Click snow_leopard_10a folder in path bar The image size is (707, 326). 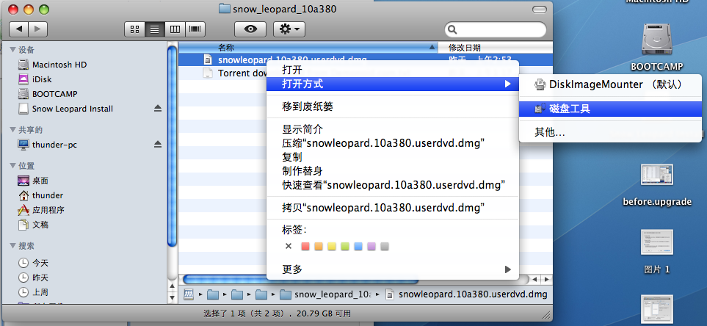(325, 294)
